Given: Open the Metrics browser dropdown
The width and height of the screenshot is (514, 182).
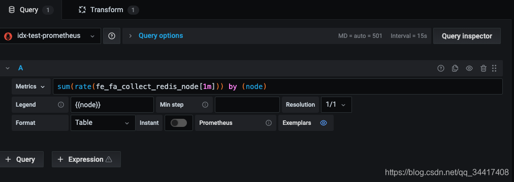Looking at the screenshot, I should point(31,86).
